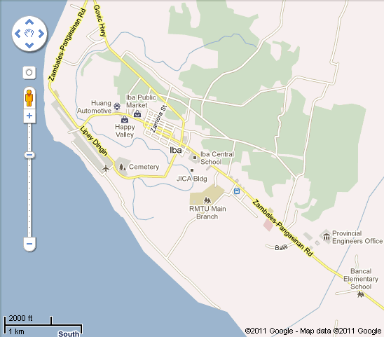Screen dimensions: 384x337
Task: Click the Iba Public Market shopping bag icon
Action: pos(137,114)
